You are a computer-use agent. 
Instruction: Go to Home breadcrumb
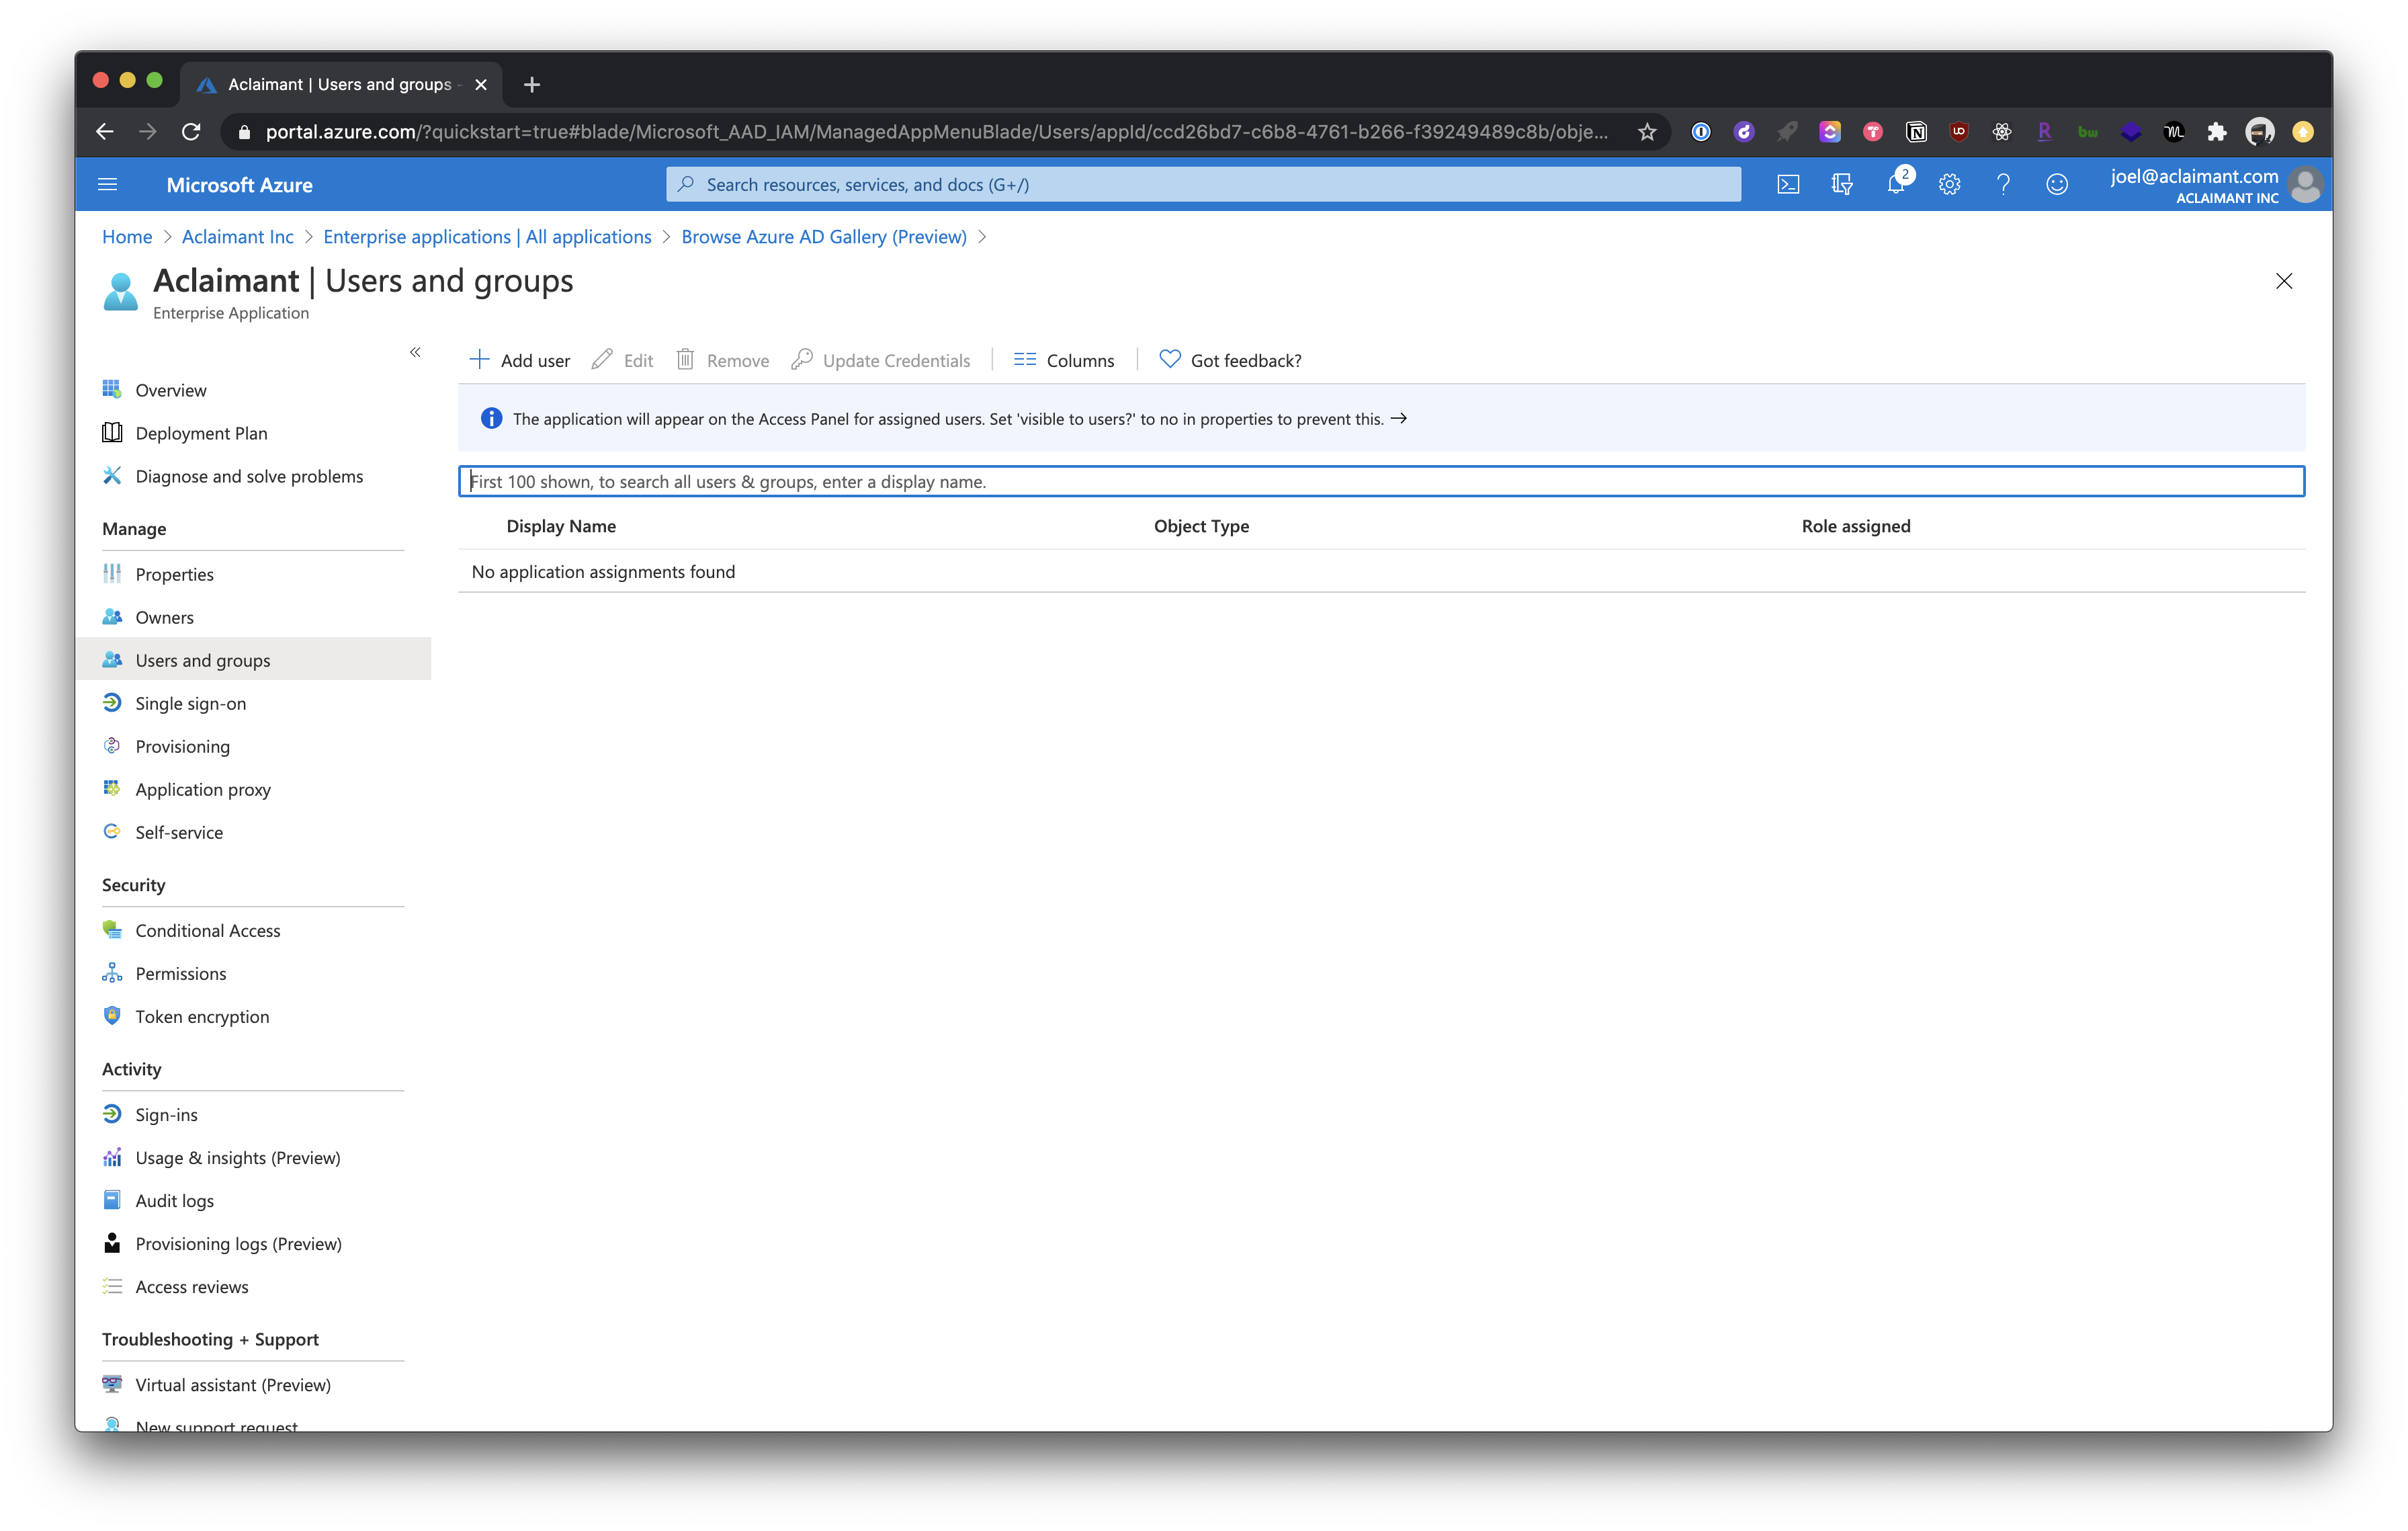click(127, 237)
